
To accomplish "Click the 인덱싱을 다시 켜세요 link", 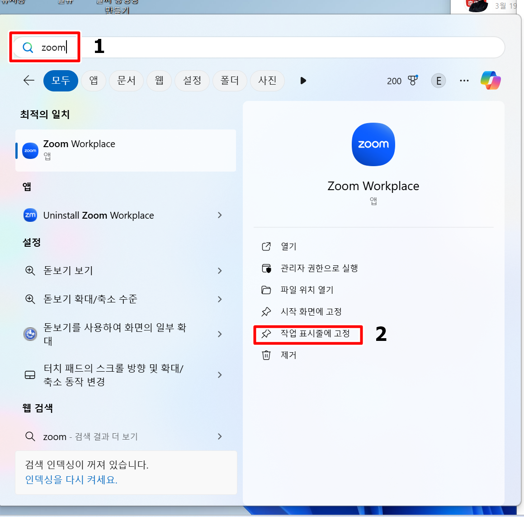I will (x=71, y=480).
